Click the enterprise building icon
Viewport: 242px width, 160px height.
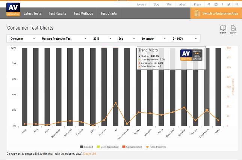pos(197,13)
